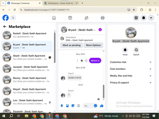The image size is (159, 119).
Task: Click the chat messages scrollbar
Action: [104, 91]
